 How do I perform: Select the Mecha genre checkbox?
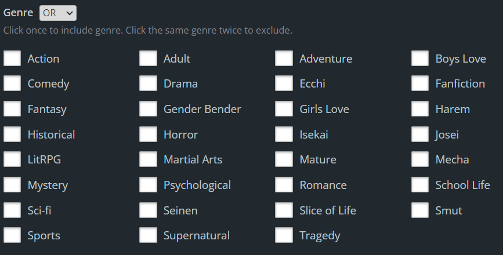420,159
